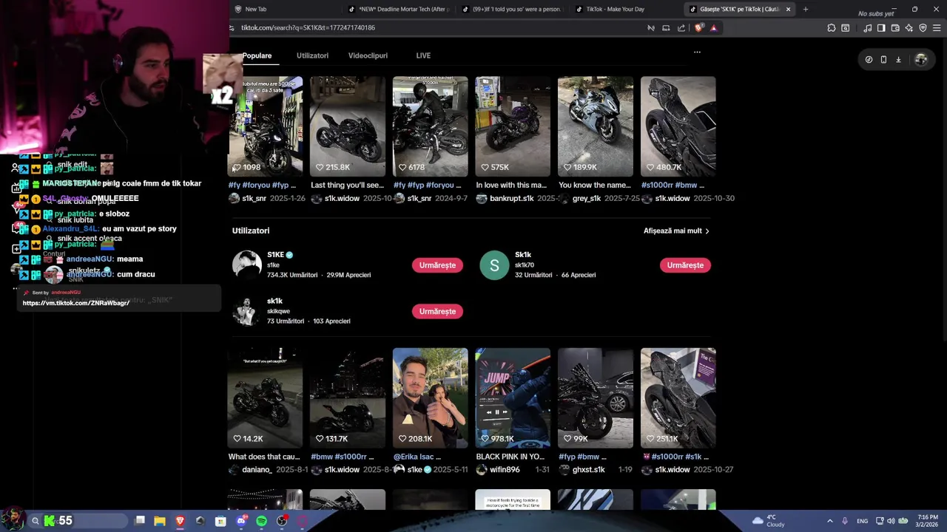Image resolution: width=947 pixels, height=532 pixels.
Task: Open Leo AI sparkle icon
Action: pyautogui.click(x=909, y=28)
